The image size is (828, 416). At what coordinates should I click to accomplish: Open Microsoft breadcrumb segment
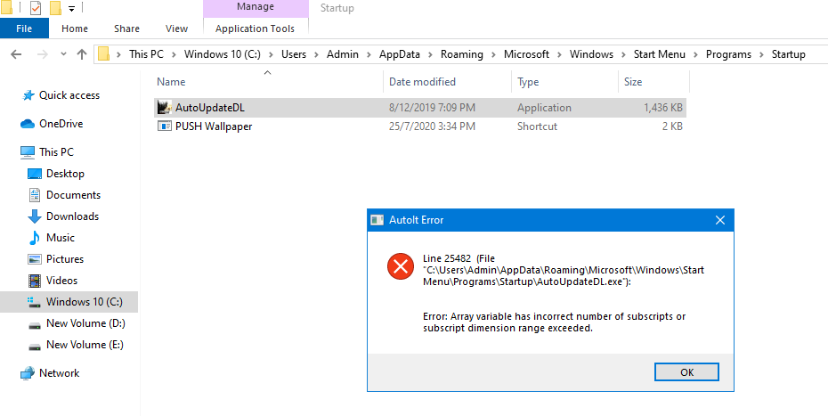point(526,54)
